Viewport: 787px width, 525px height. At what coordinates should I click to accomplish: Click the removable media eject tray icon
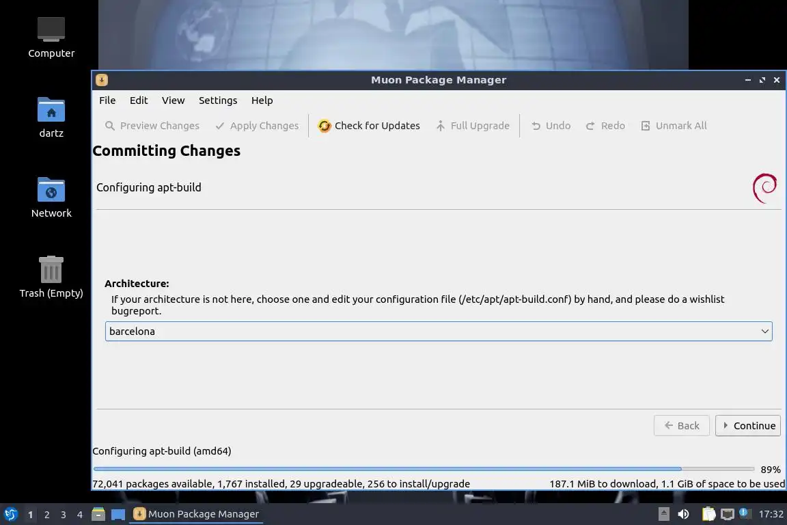tap(663, 514)
